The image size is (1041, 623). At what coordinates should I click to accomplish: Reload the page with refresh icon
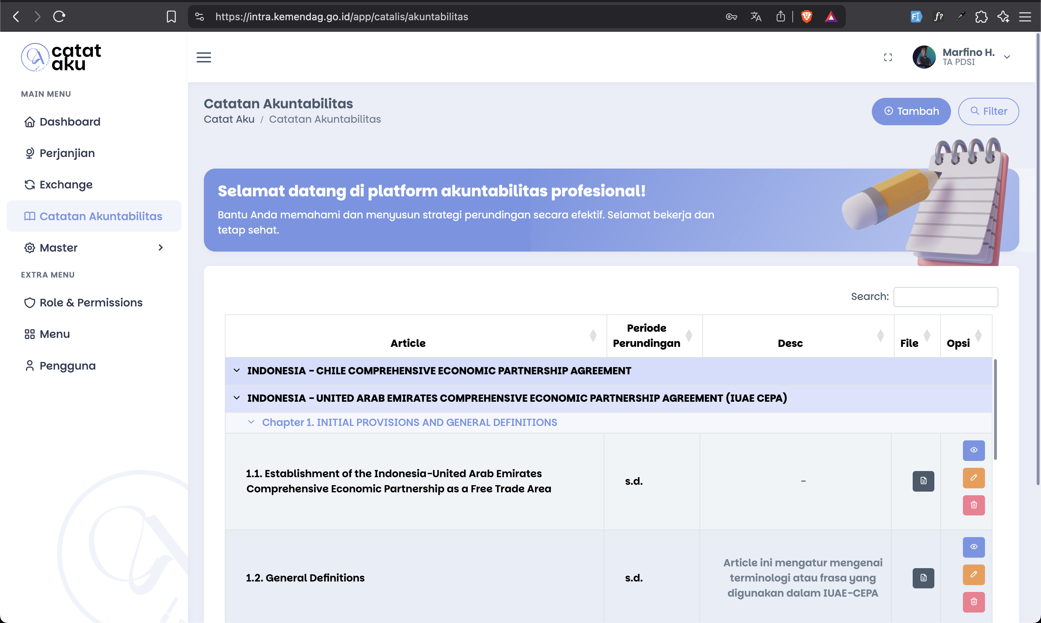59,16
